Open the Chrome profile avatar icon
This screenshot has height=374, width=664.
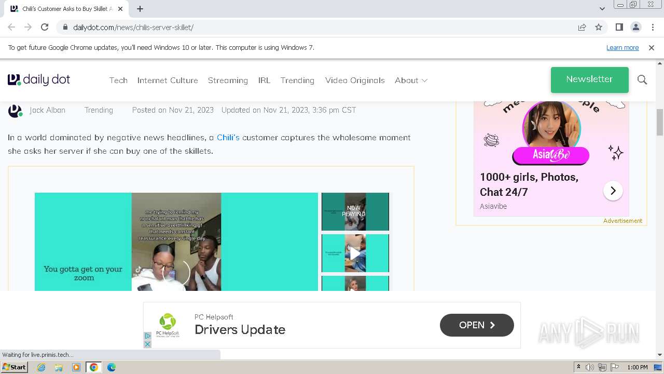(x=635, y=27)
